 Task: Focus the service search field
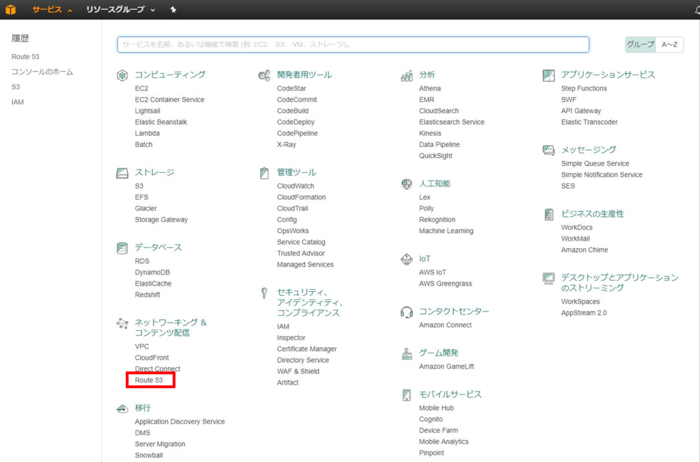click(x=353, y=44)
